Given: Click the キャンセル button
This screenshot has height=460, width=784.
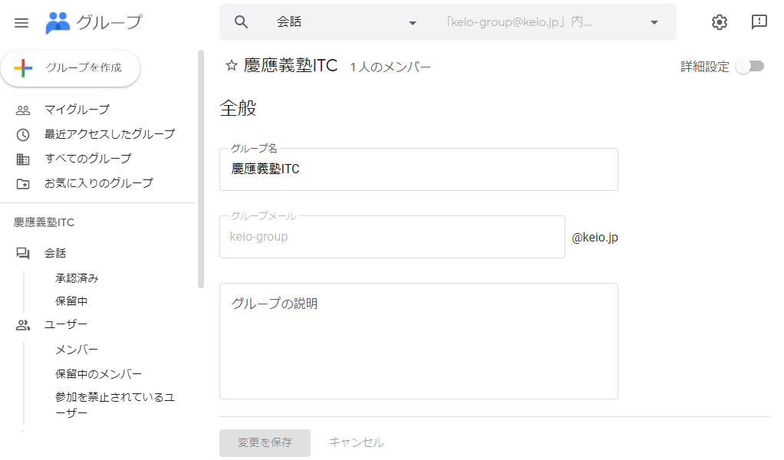Looking at the screenshot, I should point(356,442).
